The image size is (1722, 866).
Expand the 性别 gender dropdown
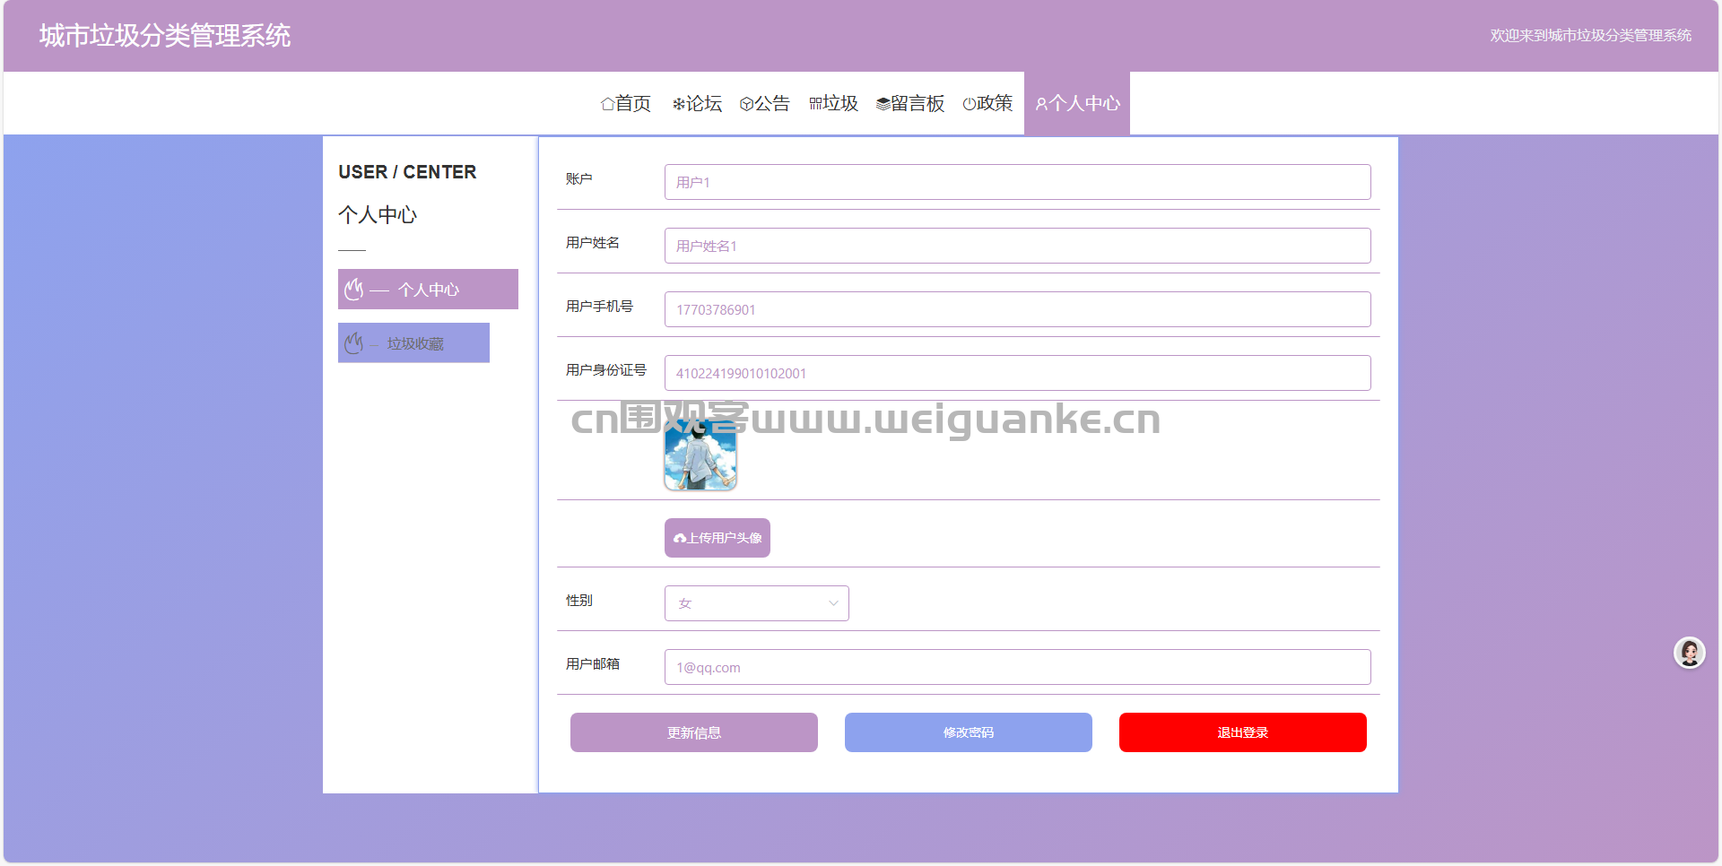pos(757,603)
